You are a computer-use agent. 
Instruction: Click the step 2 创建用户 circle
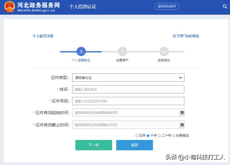122,51
